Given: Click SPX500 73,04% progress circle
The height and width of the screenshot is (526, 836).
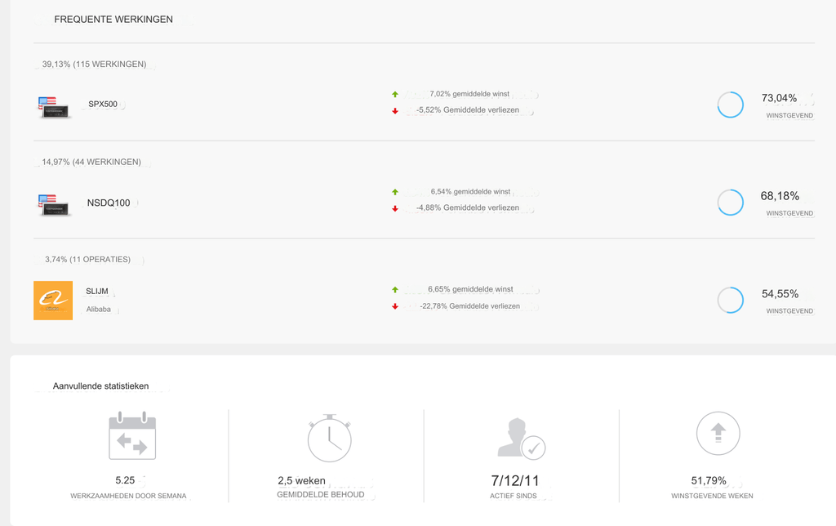Looking at the screenshot, I should 730,105.
